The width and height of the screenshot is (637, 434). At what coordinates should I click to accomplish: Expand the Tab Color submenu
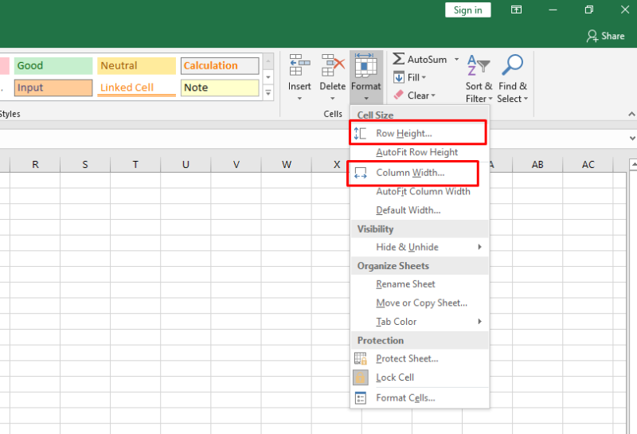pos(480,322)
